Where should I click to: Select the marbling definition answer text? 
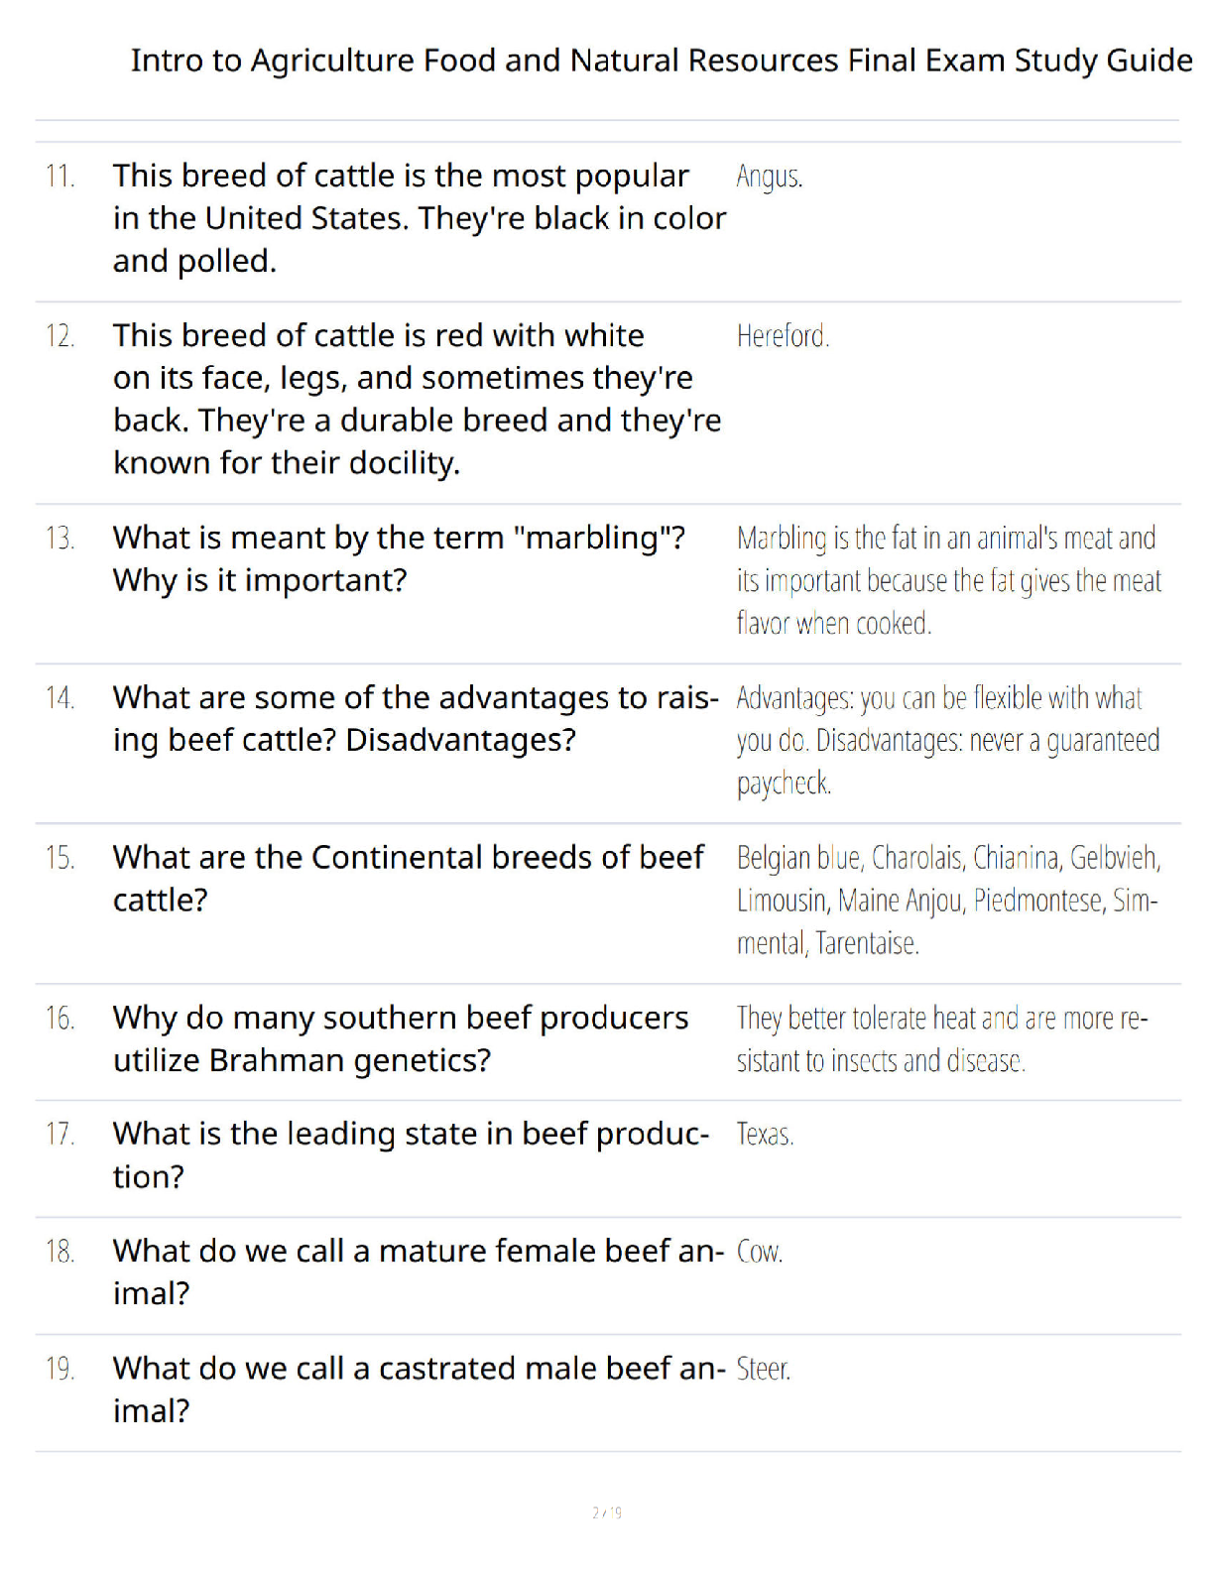point(948,581)
